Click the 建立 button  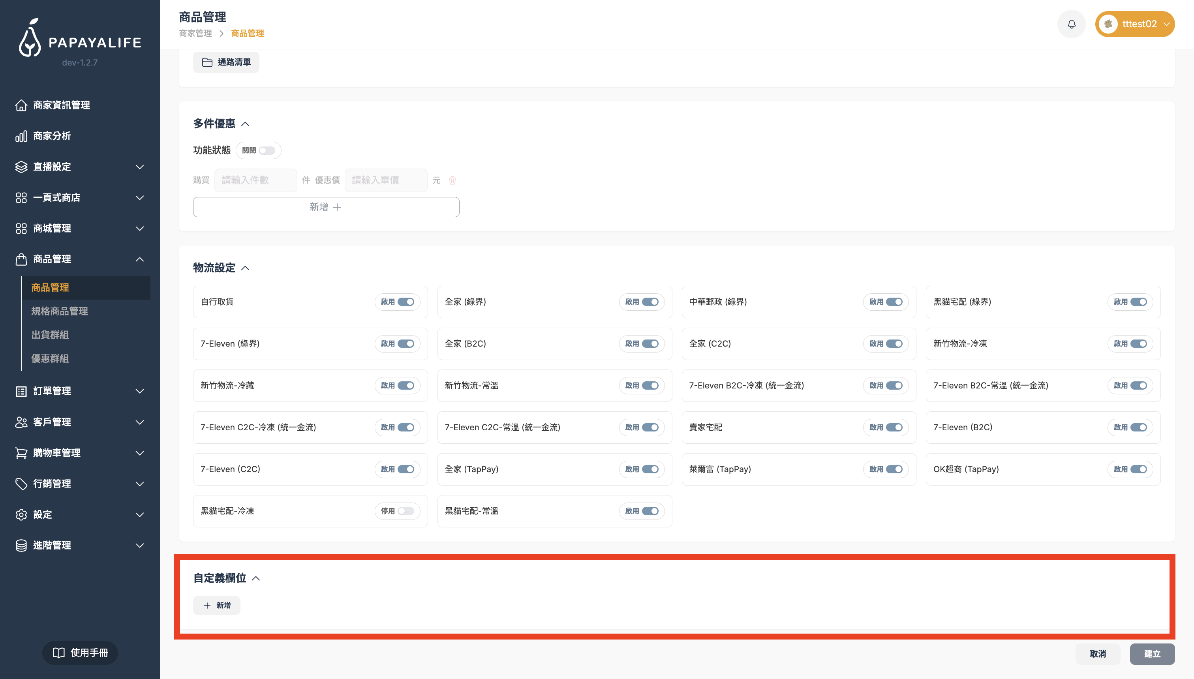(1152, 654)
